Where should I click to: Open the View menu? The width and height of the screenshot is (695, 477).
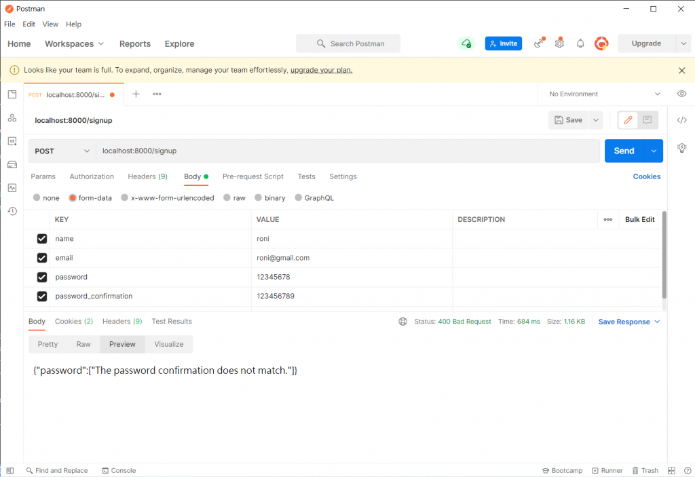(x=50, y=24)
